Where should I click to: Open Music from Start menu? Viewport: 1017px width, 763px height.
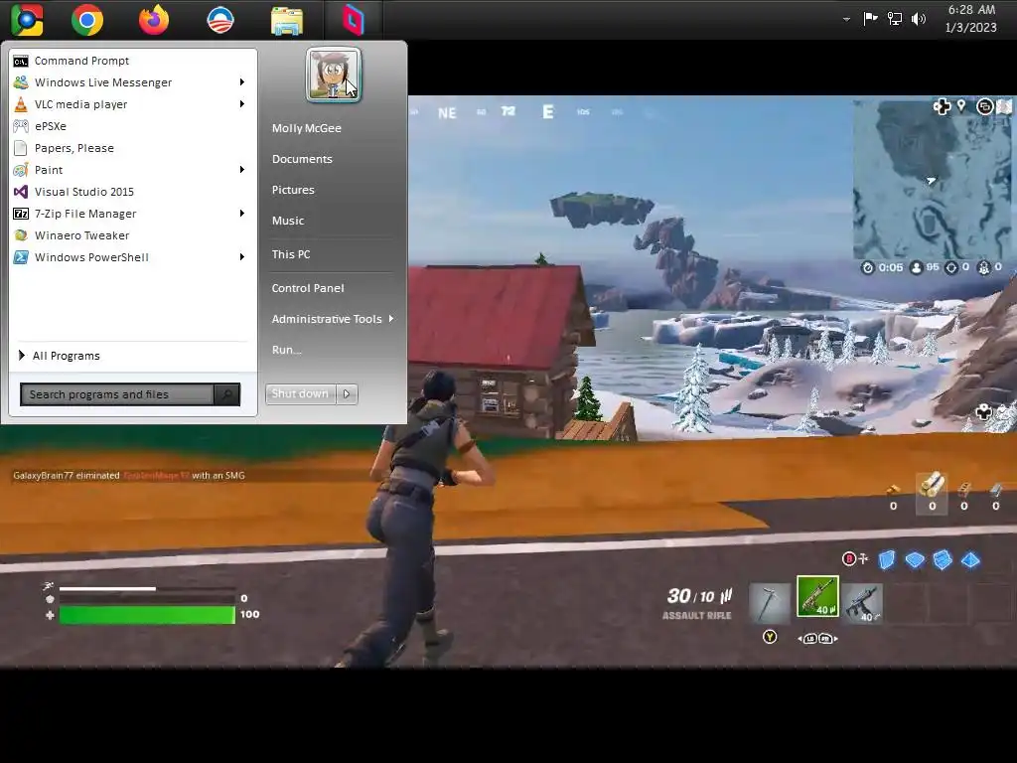[x=288, y=221]
